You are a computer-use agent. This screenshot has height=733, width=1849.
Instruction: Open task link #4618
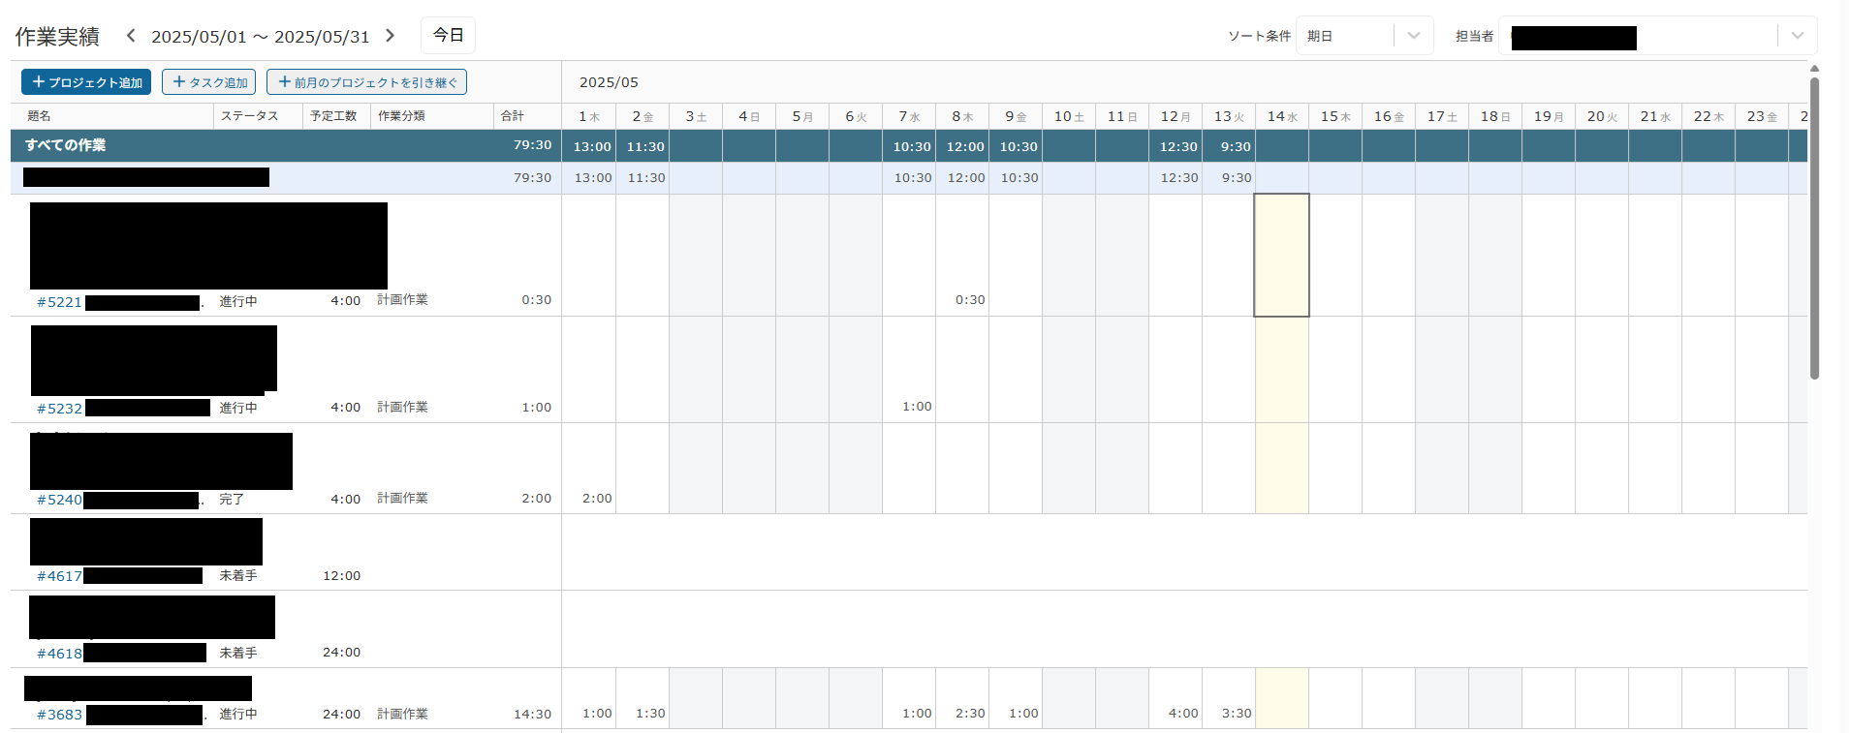point(59,654)
